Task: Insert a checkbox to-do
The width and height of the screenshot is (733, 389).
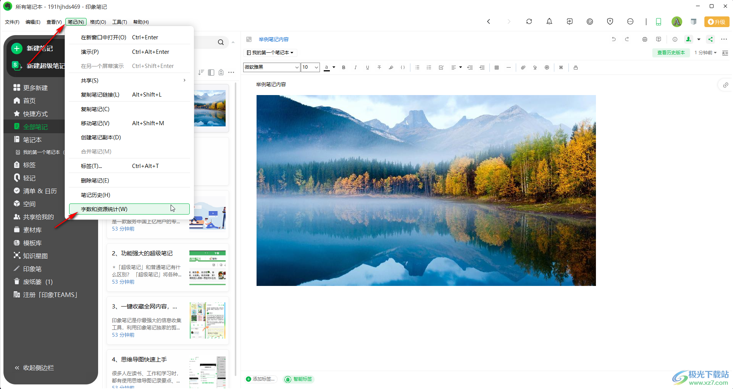Action: [x=441, y=68]
